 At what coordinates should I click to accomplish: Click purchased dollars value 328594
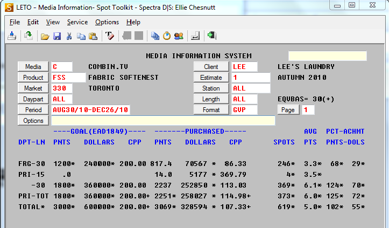click(194, 206)
